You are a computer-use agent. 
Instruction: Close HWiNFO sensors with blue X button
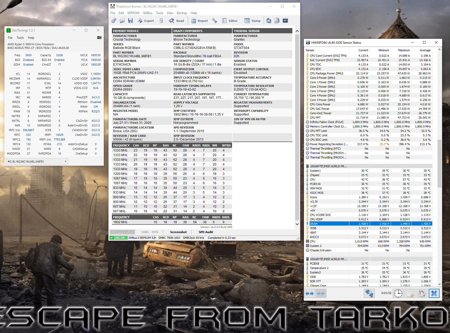pos(434,293)
